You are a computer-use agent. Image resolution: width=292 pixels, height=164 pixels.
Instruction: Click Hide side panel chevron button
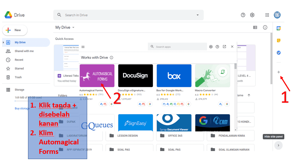(x=278, y=145)
